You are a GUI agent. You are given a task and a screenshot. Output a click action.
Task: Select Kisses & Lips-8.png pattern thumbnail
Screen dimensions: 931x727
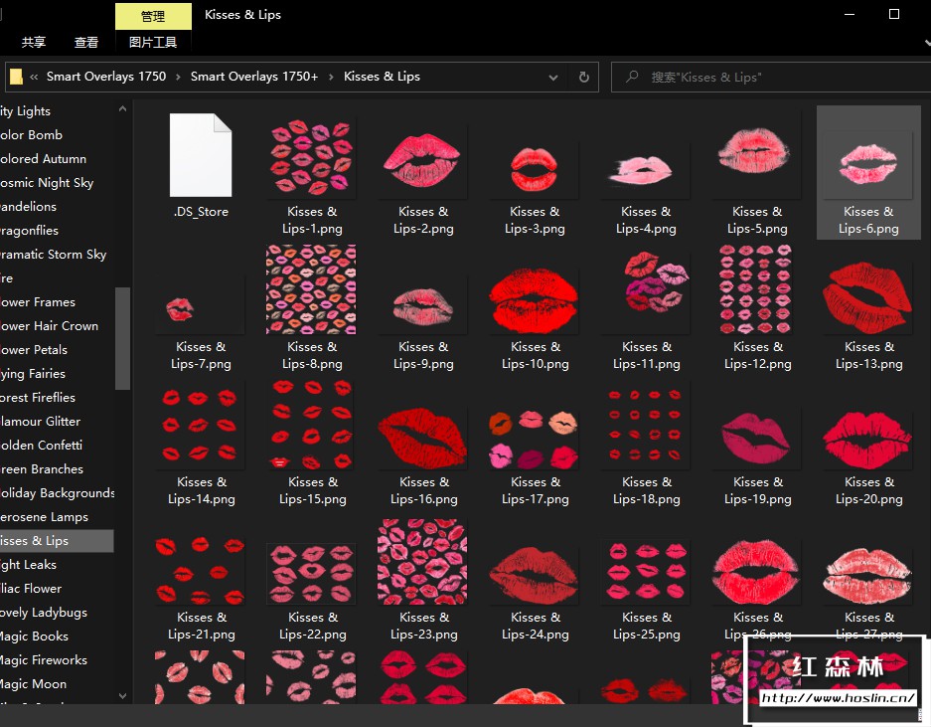pos(311,288)
